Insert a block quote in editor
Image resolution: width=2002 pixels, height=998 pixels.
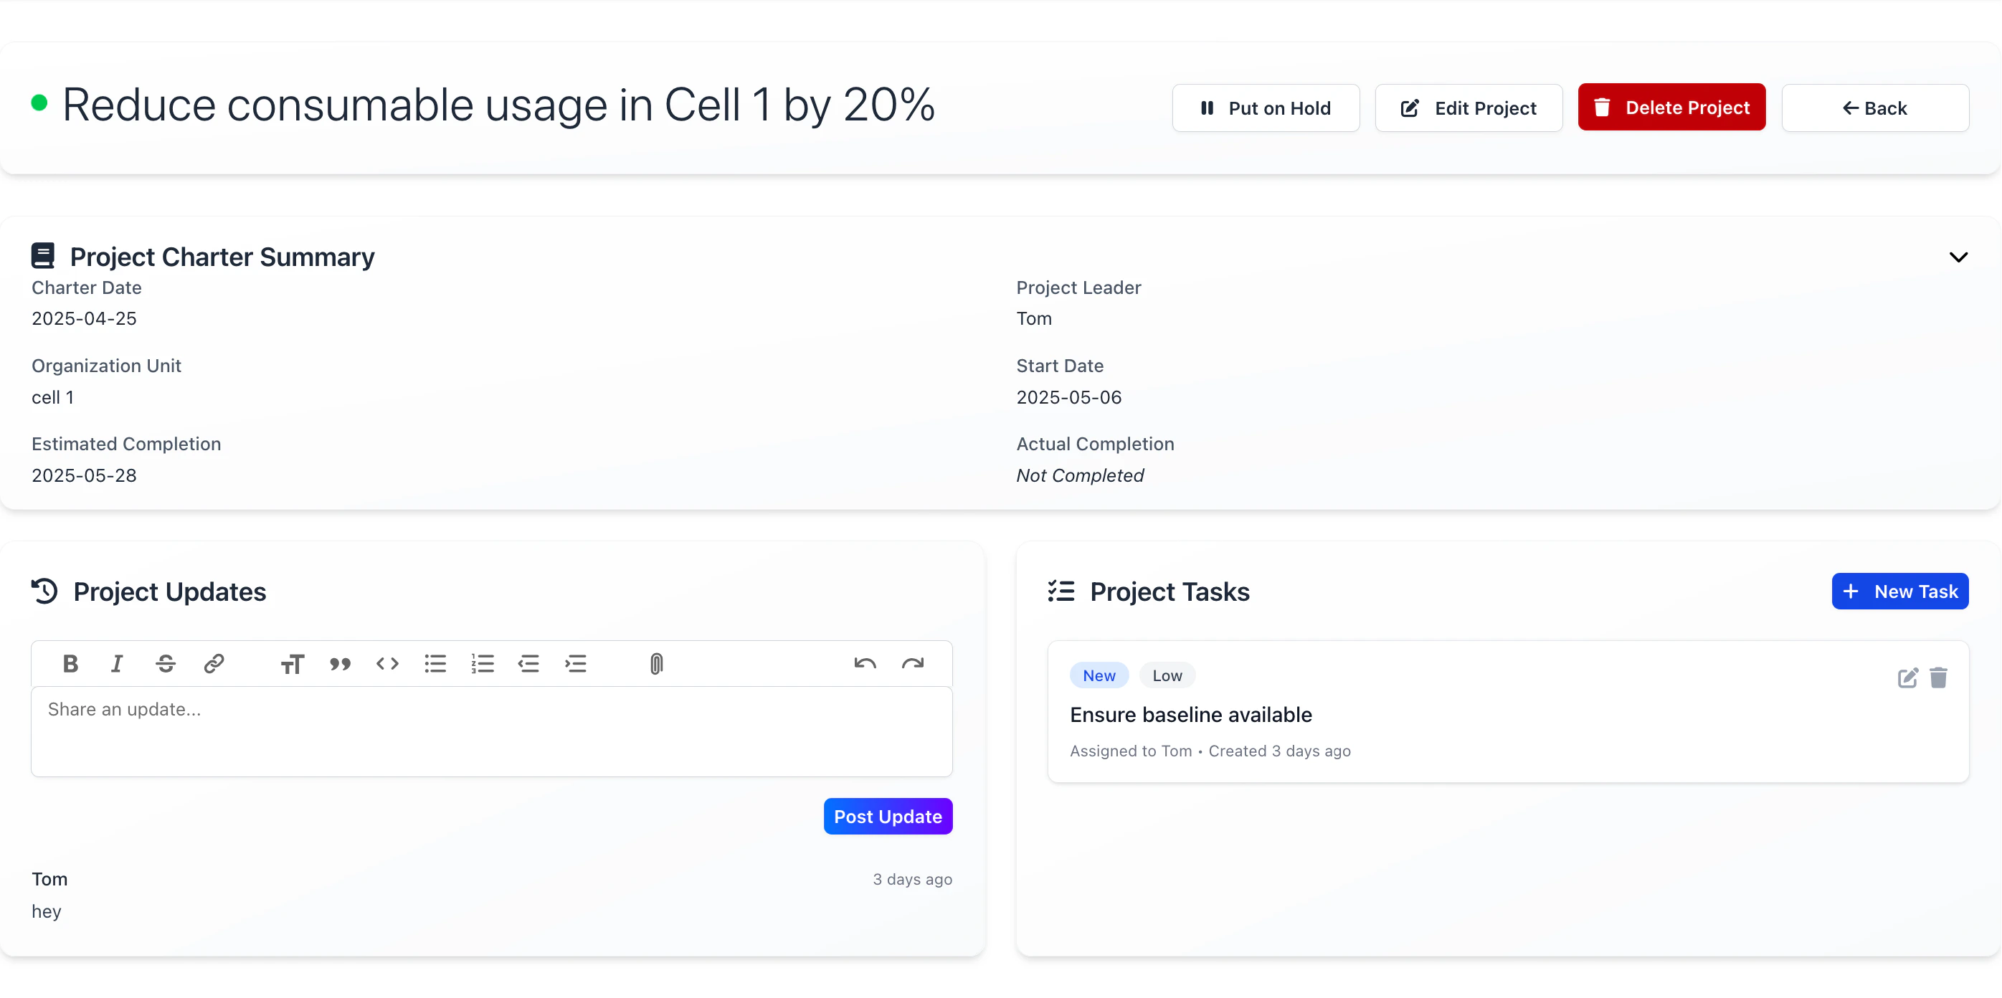tap(340, 664)
